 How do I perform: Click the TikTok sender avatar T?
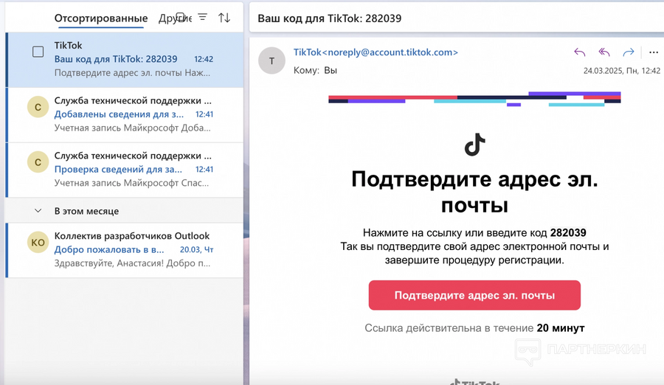(272, 61)
